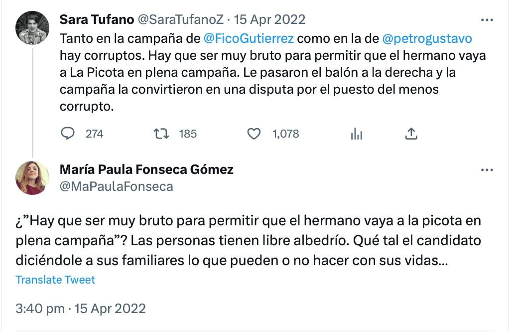Click the share icon on Sara Tufano's tweet

411,133
